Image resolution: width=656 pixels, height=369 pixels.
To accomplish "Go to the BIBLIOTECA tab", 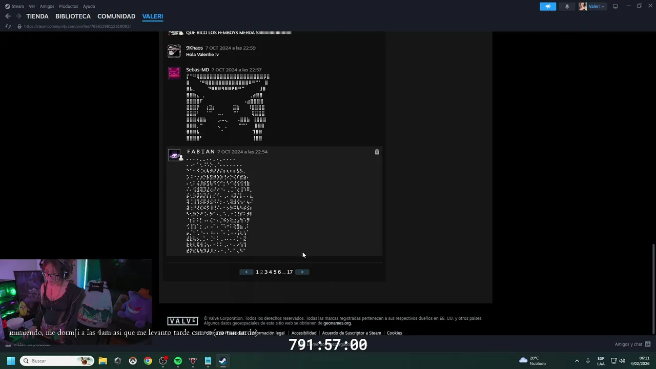I will click(73, 16).
